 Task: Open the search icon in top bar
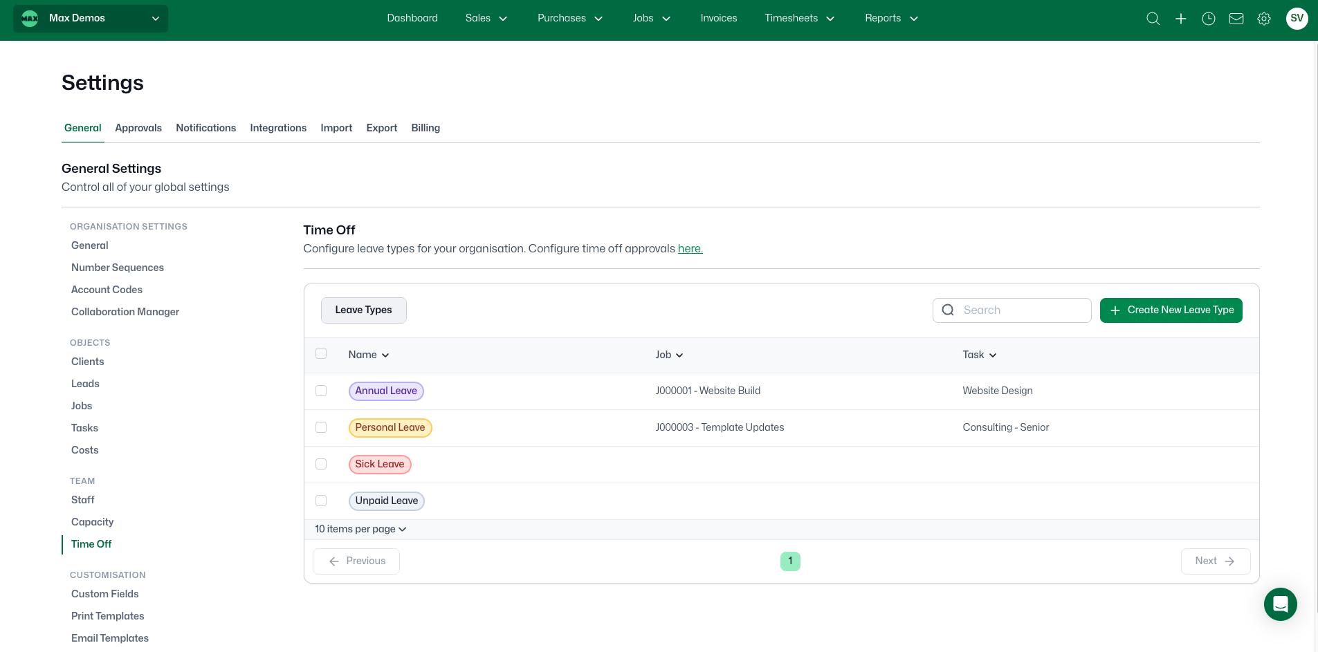pyautogui.click(x=1153, y=19)
